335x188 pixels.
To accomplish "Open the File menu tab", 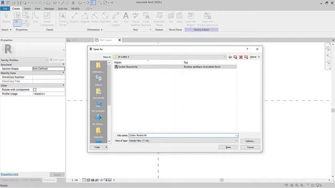I will (x=5, y=8).
